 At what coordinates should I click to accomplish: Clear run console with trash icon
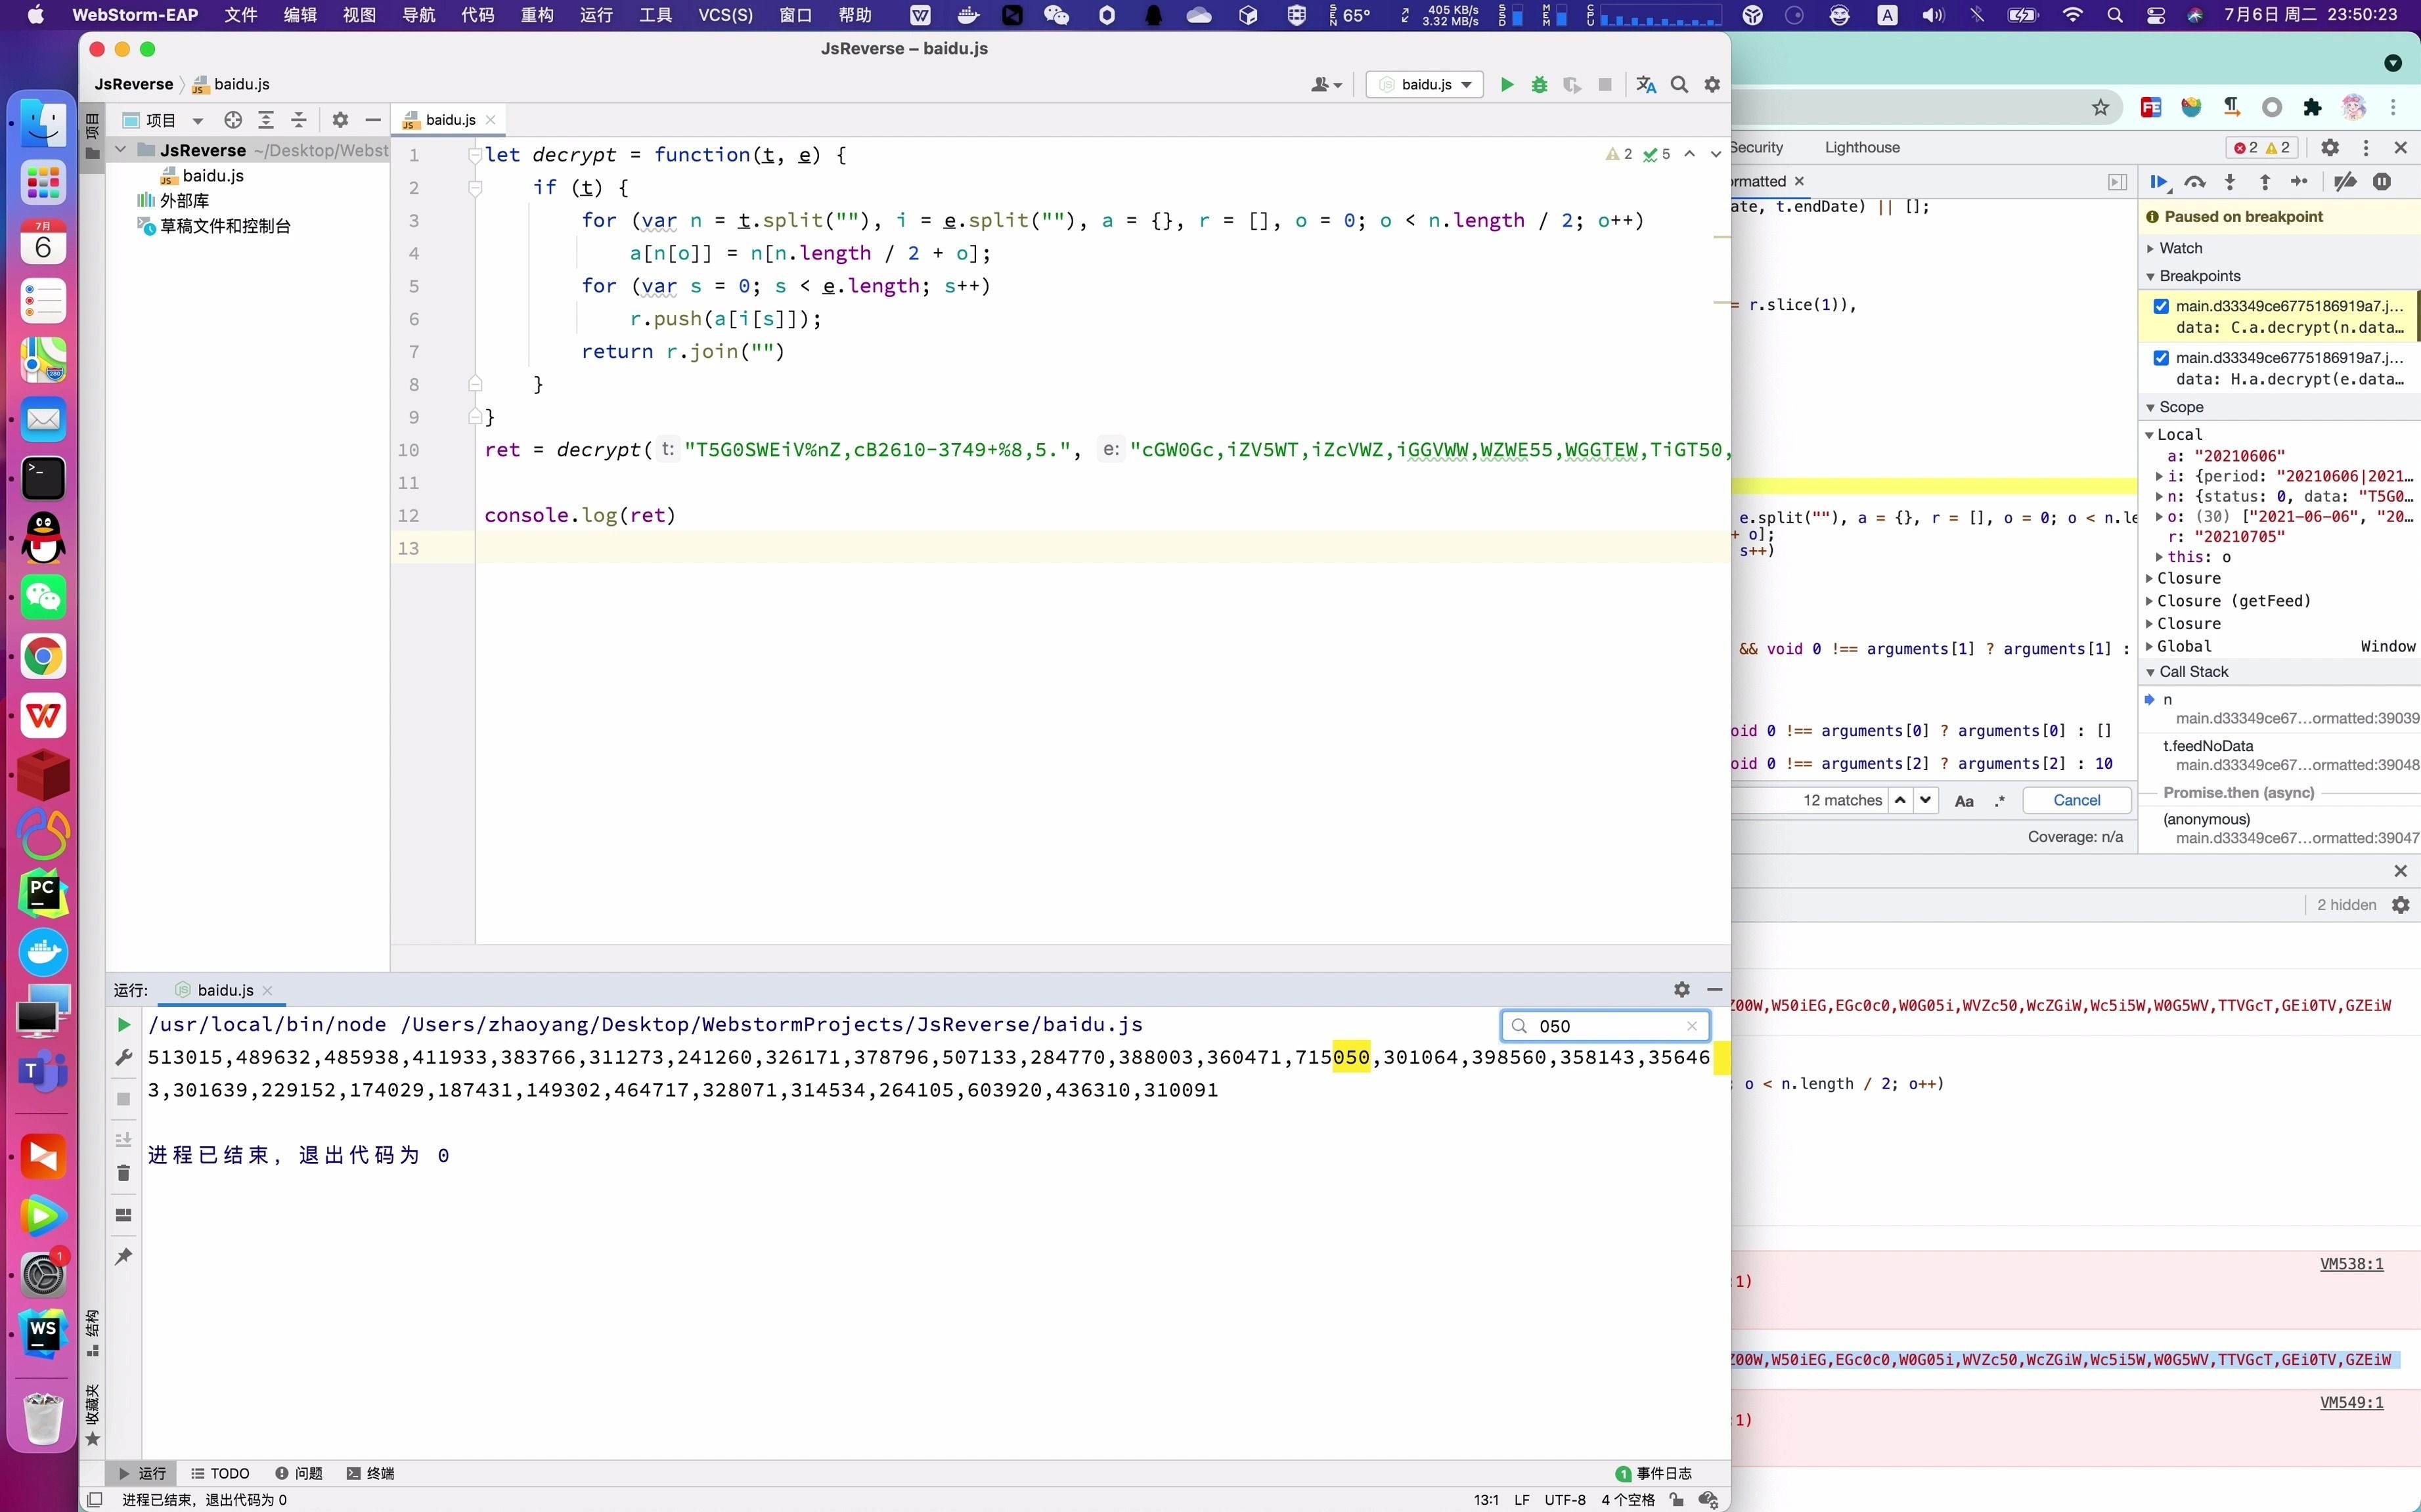(124, 1173)
